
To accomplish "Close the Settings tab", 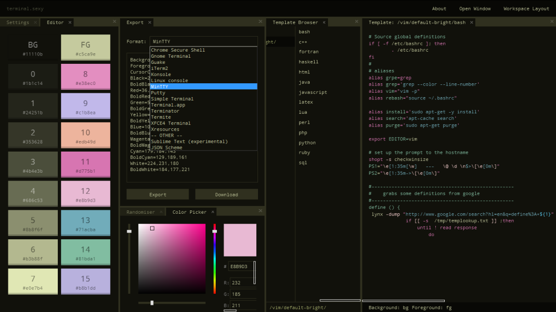I will click(x=36, y=22).
